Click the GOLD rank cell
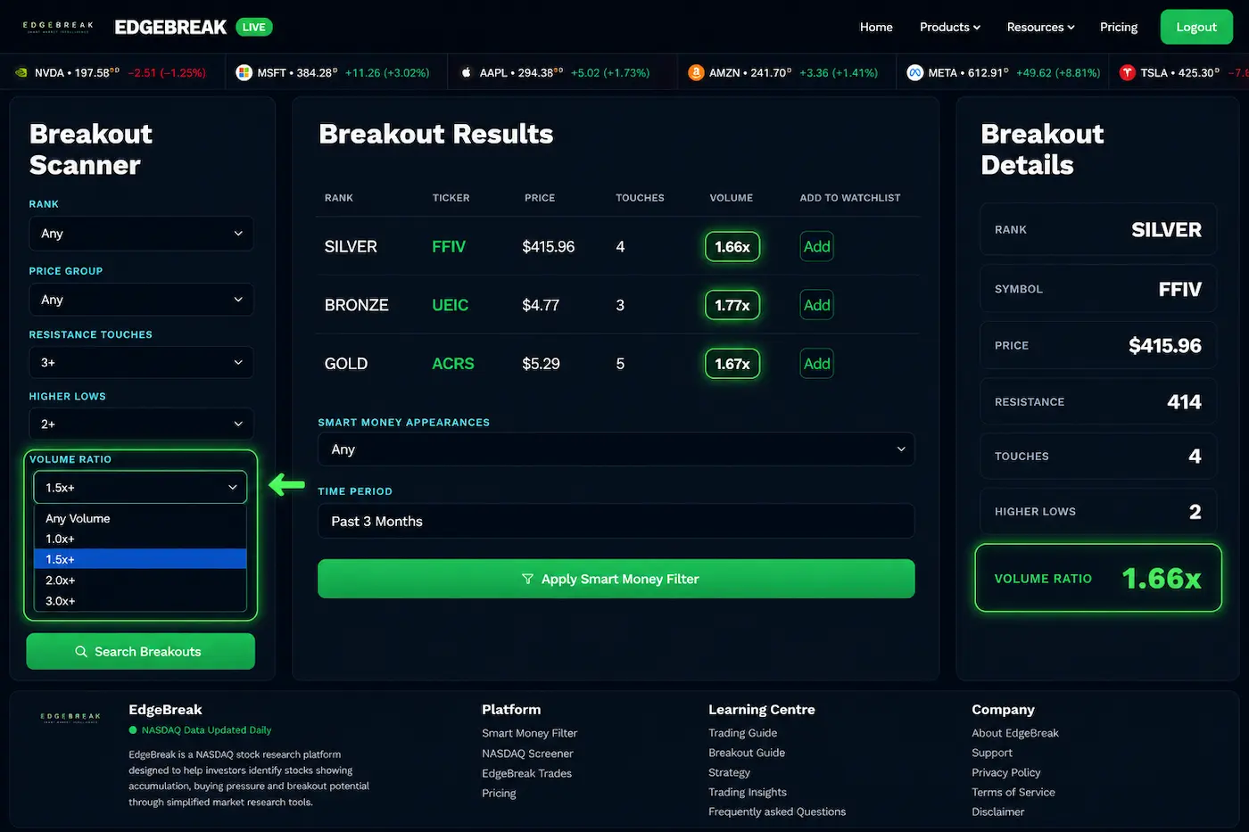Image resolution: width=1249 pixels, height=832 pixels. (x=346, y=364)
